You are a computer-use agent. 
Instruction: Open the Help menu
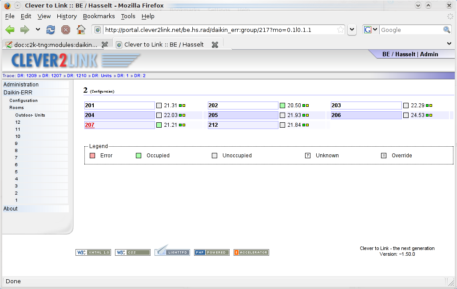pos(148,16)
